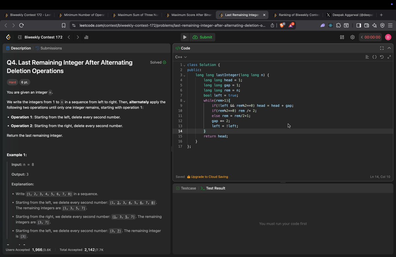Open the layout grid icon

coord(342,37)
